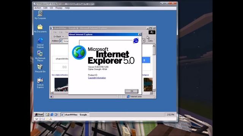Click the 2:52 PM taskbar clock
243x136 pixels.
coord(170,114)
